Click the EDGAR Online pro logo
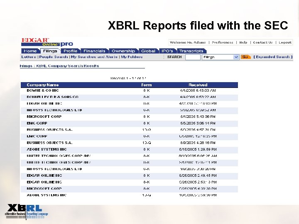The width and height of the screenshot is (299, 224). 47,42
